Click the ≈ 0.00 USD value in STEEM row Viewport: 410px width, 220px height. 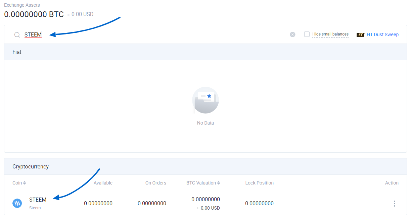tap(208, 208)
